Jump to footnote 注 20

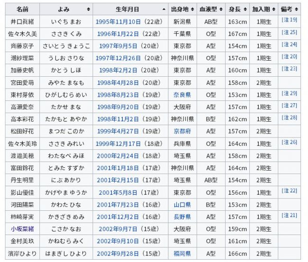coord(290,56)
